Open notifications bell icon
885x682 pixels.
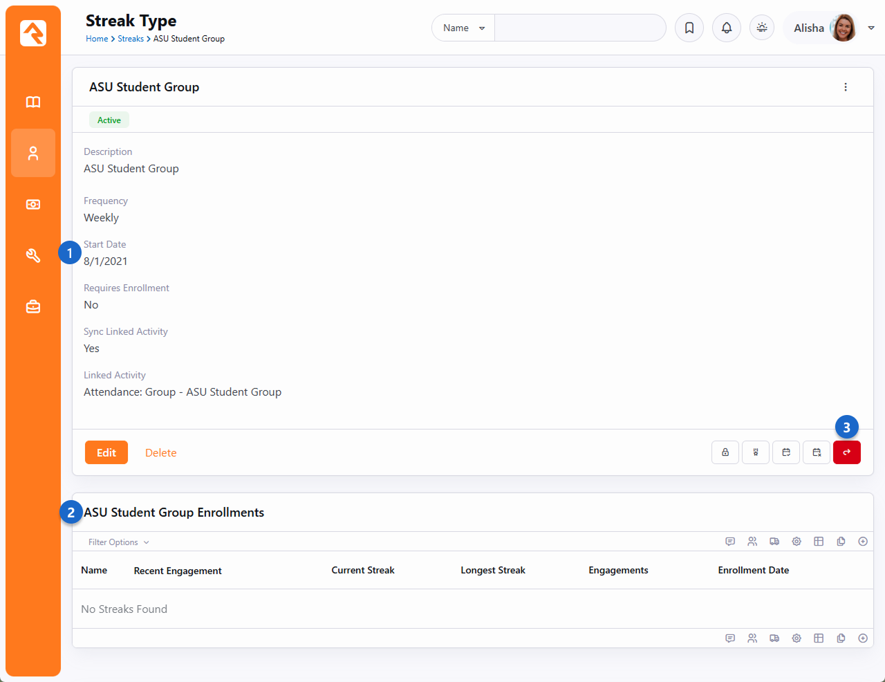pos(727,28)
